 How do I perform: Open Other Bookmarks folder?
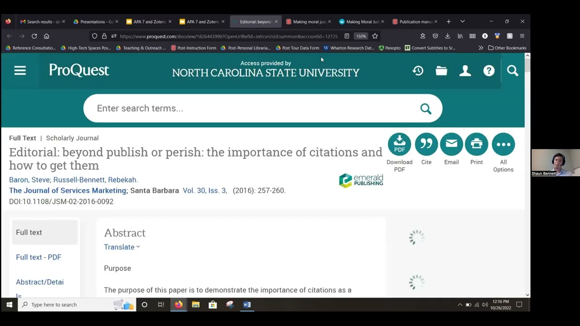507,48
